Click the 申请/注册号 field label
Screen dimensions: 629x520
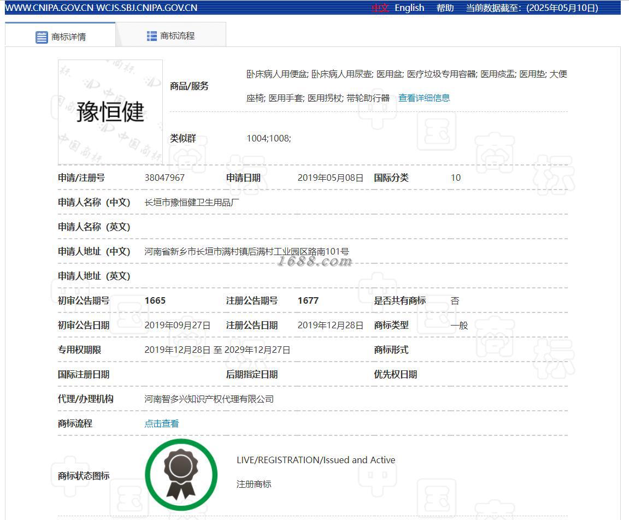pos(81,178)
